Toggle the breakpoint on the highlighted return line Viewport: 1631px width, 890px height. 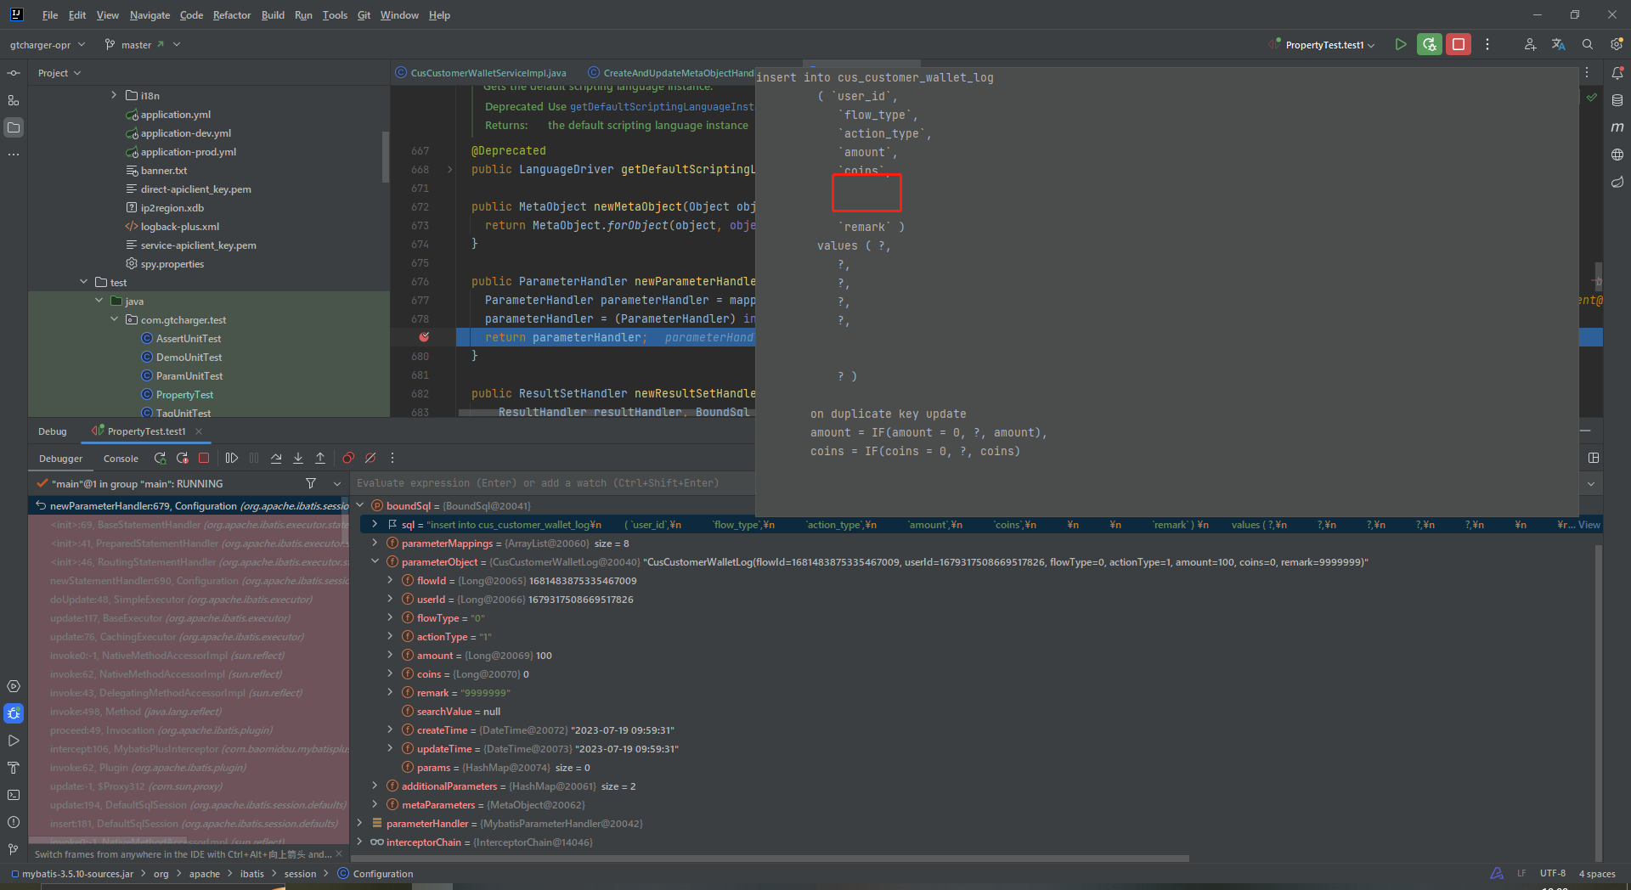coord(424,337)
